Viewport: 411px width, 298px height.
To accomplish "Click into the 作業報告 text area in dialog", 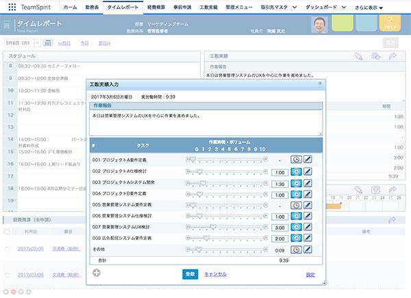I will 206,123.
